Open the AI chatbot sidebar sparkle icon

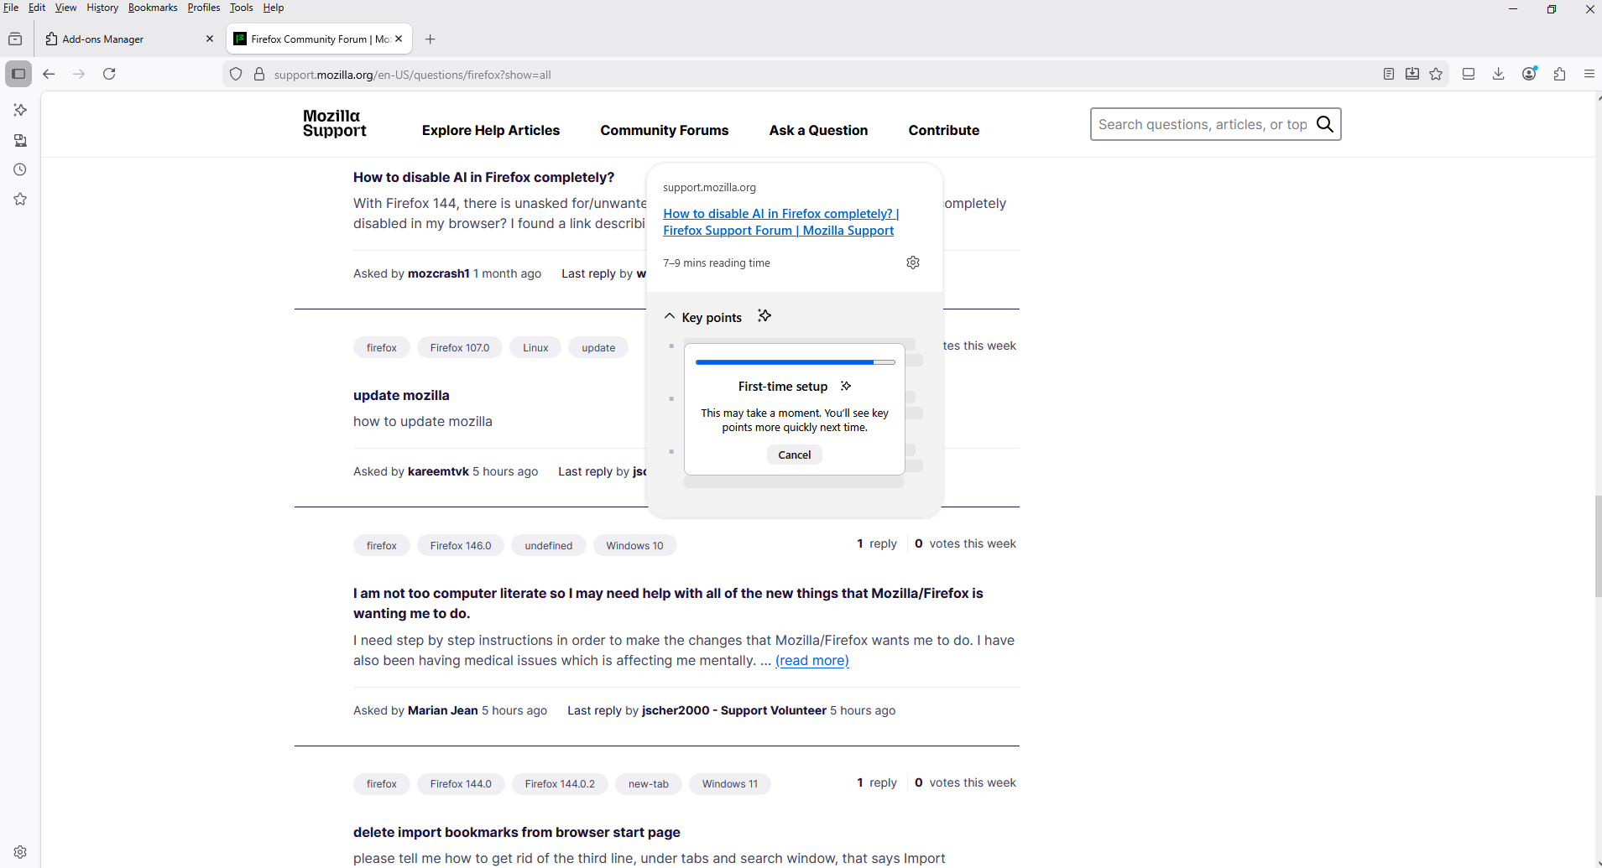click(x=20, y=110)
